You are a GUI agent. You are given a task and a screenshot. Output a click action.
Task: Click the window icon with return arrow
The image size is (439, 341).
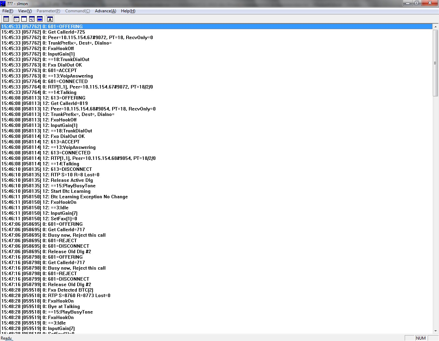32,19
